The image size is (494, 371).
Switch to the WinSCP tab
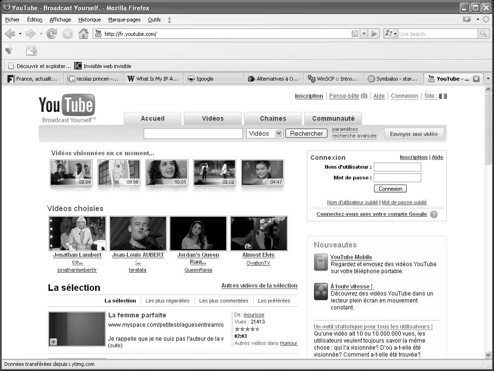(x=334, y=79)
